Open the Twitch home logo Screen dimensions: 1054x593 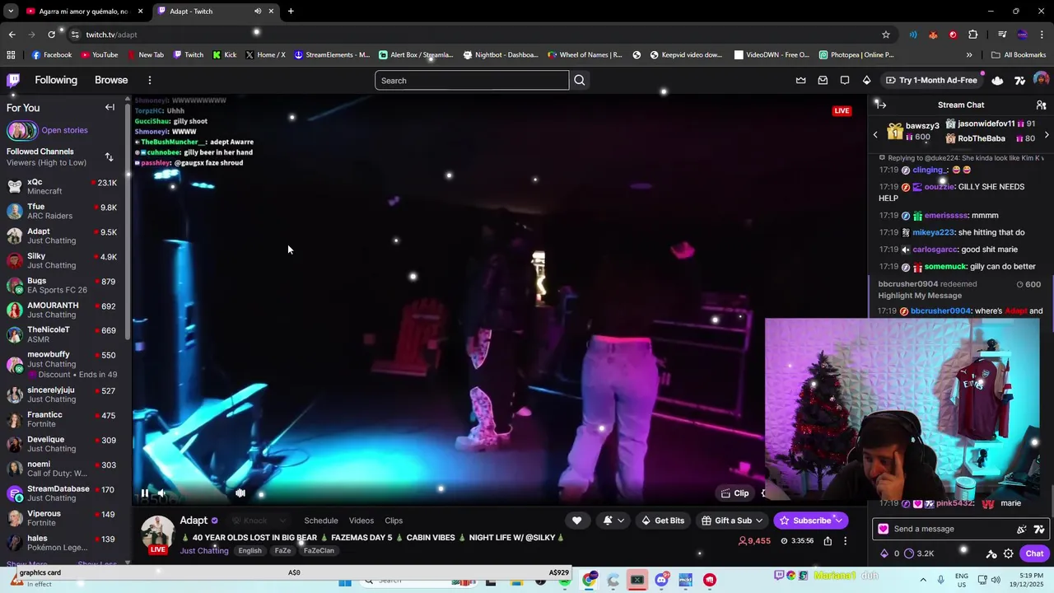coord(13,80)
